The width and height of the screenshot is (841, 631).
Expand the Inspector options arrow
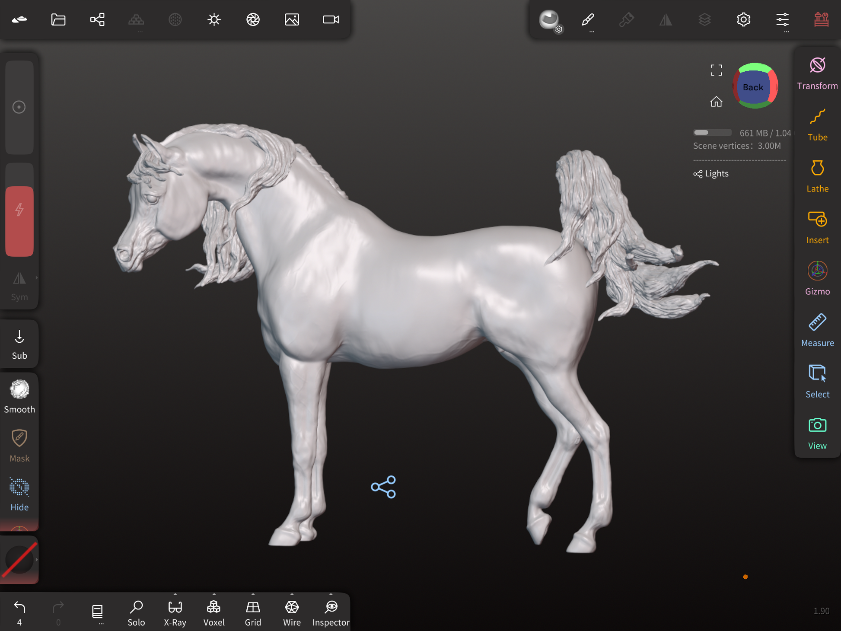click(331, 594)
